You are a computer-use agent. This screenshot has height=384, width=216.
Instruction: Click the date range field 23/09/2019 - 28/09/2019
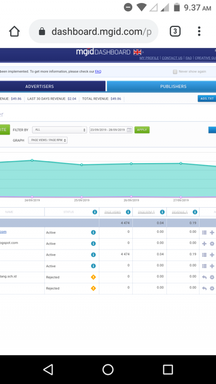(x=111, y=130)
